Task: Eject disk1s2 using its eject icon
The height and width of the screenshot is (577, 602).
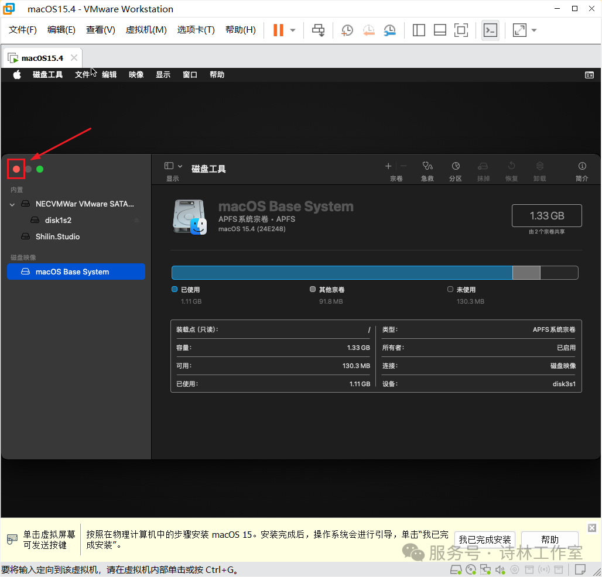Action: click(x=136, y=220)
